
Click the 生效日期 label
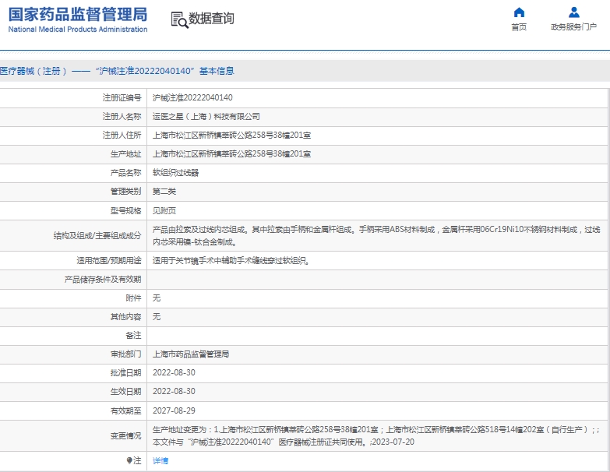pos(125,391)
